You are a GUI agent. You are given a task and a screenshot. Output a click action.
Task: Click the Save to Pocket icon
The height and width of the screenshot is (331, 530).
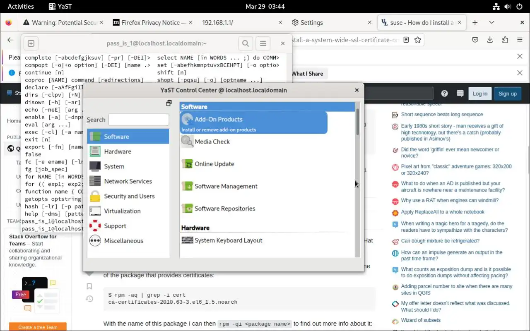475,40
